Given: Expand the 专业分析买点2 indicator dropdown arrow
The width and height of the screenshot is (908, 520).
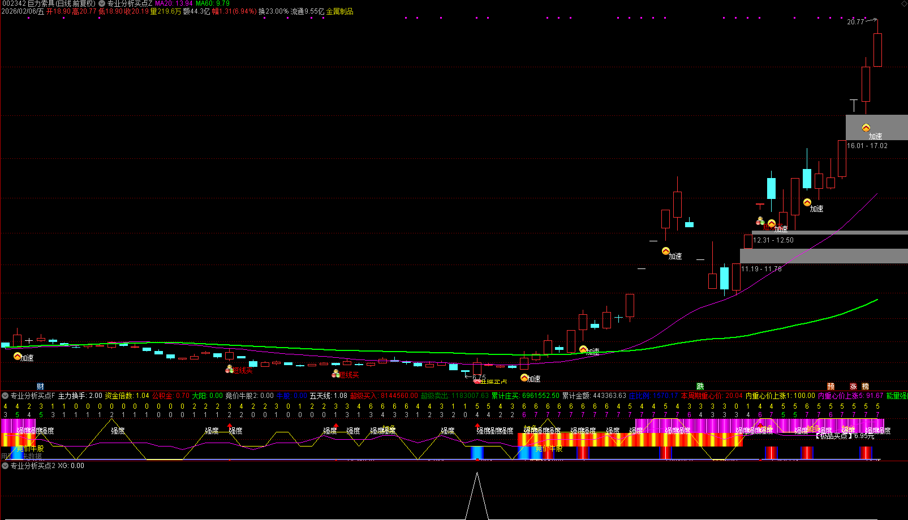Looking at the screenshot, I should pyautogui.click(x=5, y=466).
